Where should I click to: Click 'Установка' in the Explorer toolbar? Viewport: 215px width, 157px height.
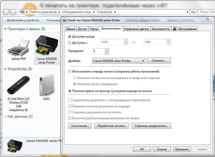(x=53, y=20)
